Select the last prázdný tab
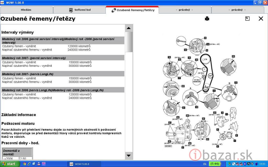Viewport: 268px width, 167px height. (x=237, y=10)
